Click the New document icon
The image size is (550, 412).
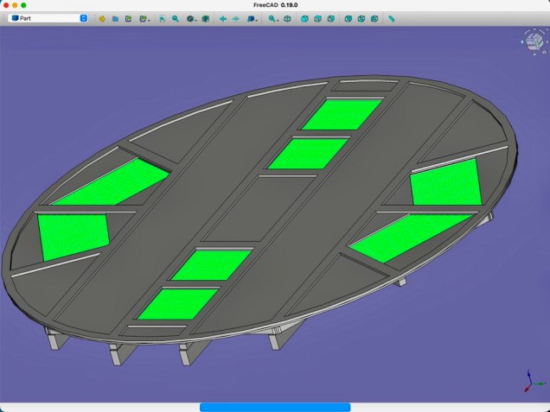point(101,18)
